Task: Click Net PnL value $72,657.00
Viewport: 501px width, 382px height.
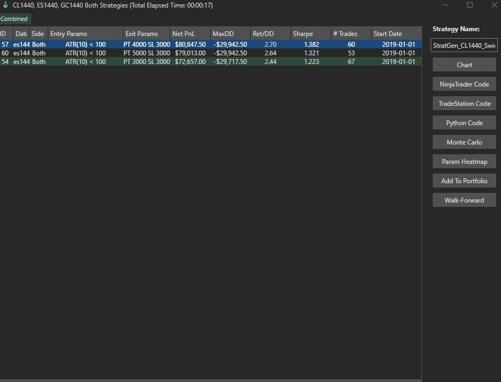Action: click(190, 62)
